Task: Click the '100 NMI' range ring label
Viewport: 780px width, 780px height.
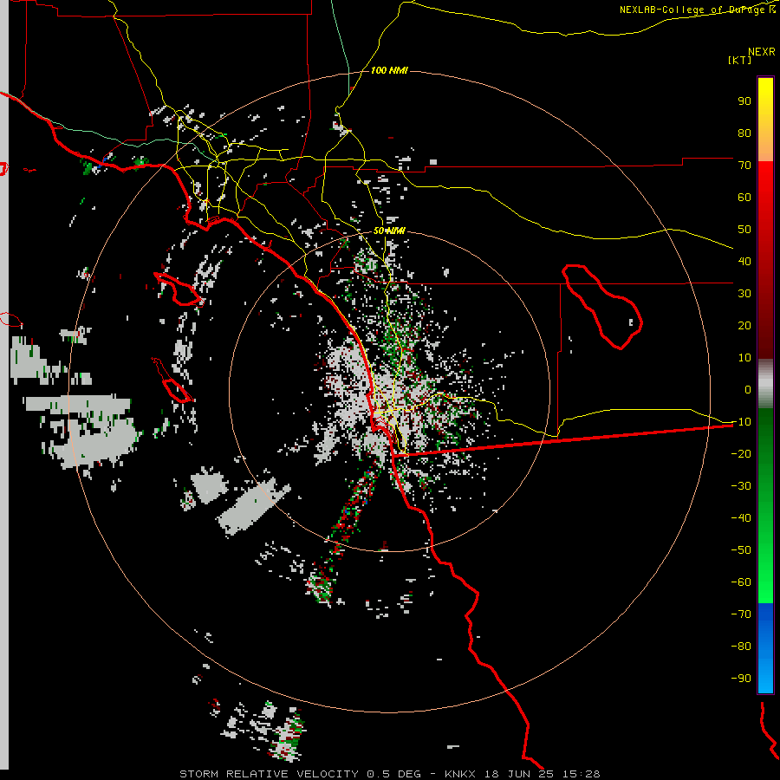Action: pyautogui.click(x=389, y=71)
